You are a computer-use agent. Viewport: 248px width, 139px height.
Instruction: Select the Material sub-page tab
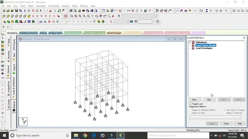coord(14,107)
